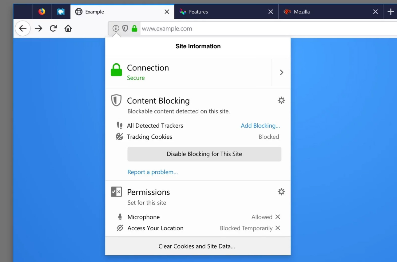
Task: Remove the Microphone allowed permission
Action: click(278, 217)
